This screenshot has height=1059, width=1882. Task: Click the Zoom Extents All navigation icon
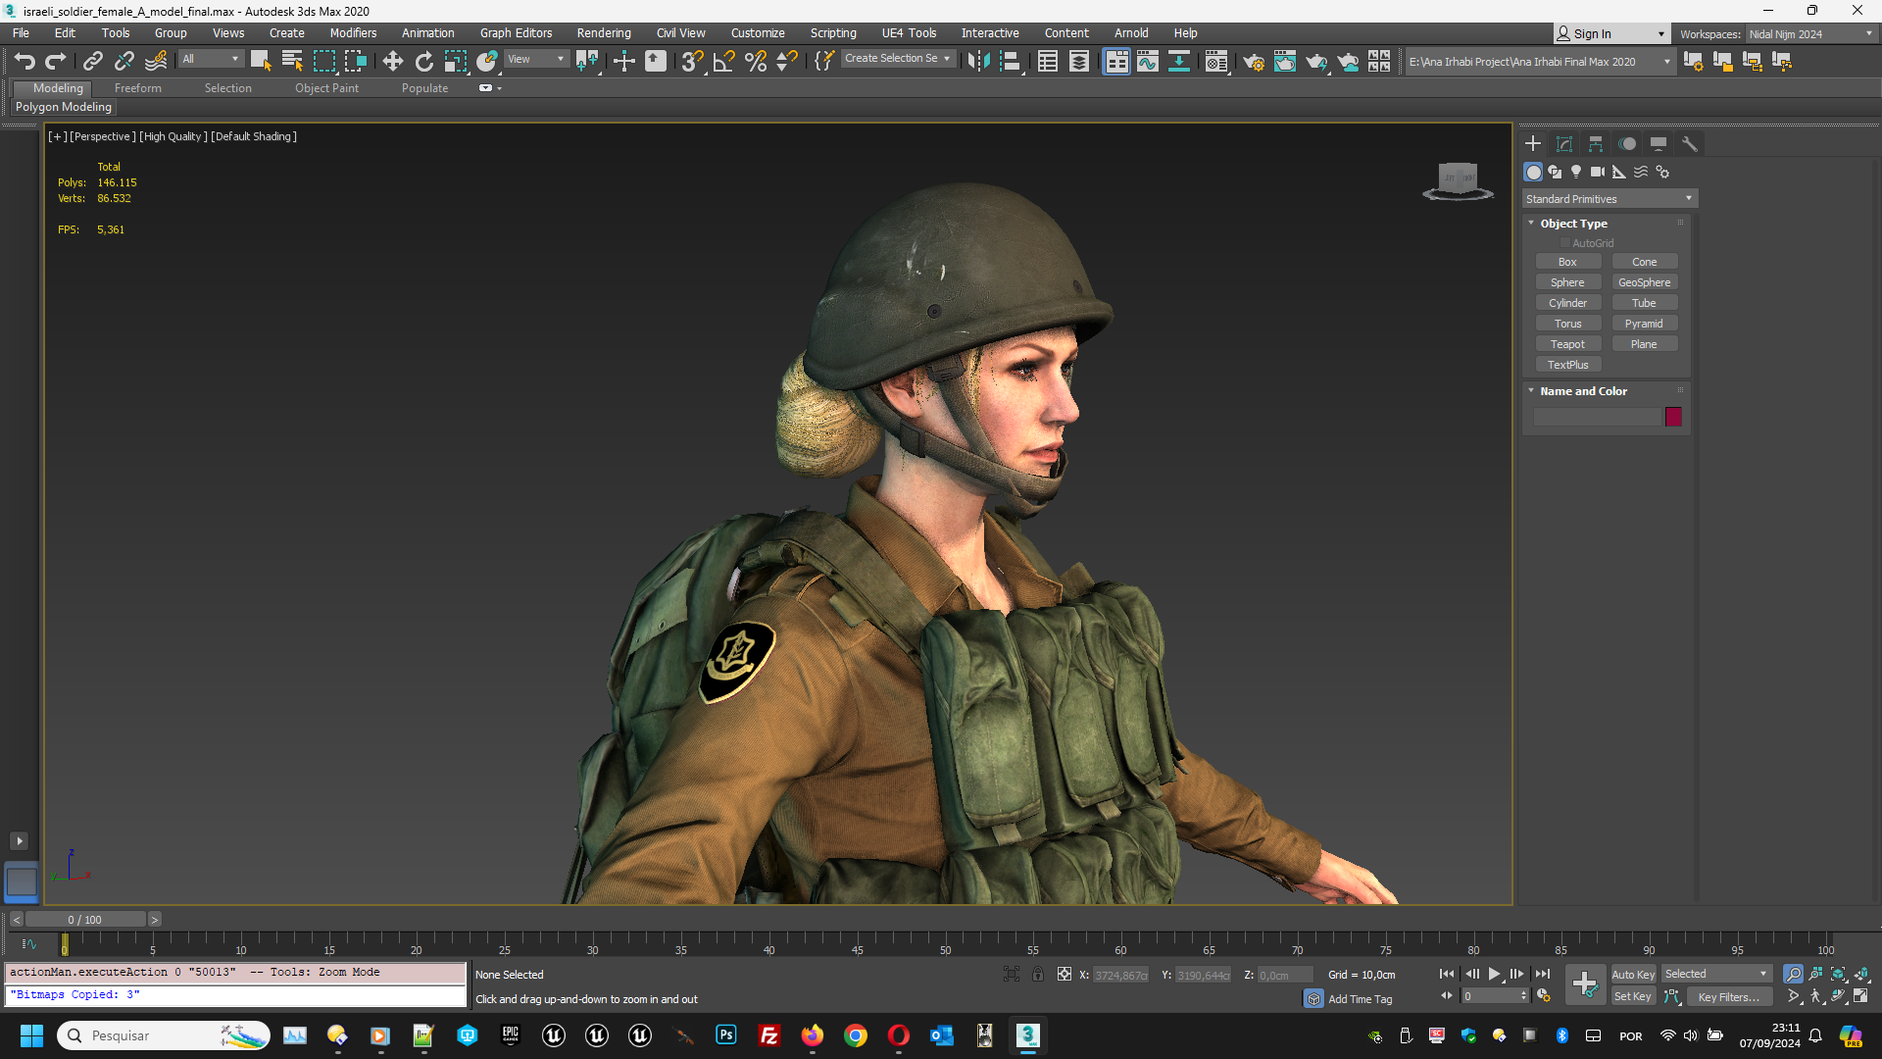pyautogui.click(x=1860, y=974)
